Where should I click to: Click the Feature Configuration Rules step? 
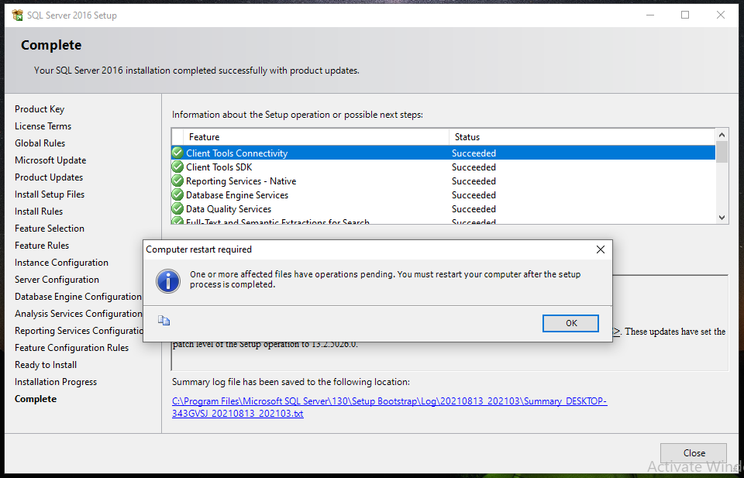click(71, 348)
